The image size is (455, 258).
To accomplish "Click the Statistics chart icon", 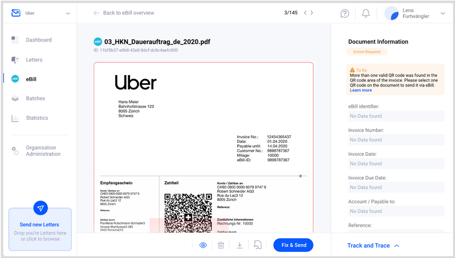I will pos(15,118).
